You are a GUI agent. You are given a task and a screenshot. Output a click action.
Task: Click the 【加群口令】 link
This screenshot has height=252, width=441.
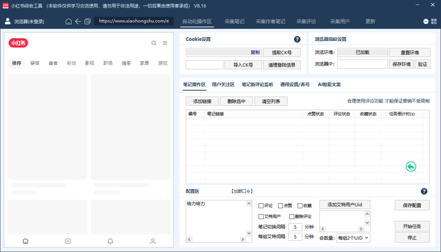(242, 191)
